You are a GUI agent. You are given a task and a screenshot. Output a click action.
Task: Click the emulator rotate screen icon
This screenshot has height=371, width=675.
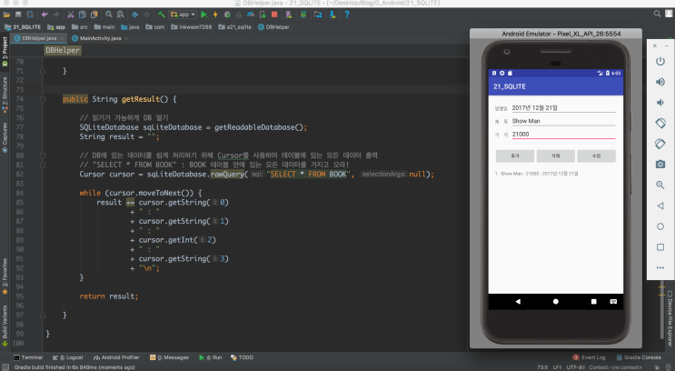pyautogui.click(x=660, y=124)
